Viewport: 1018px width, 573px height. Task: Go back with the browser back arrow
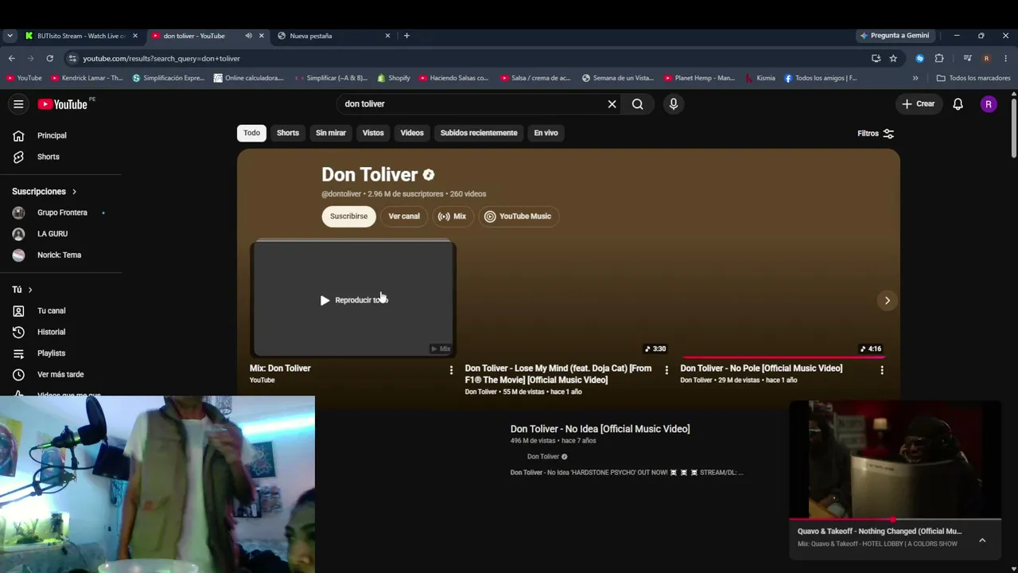pyautogui.click(x=11, y=58)
